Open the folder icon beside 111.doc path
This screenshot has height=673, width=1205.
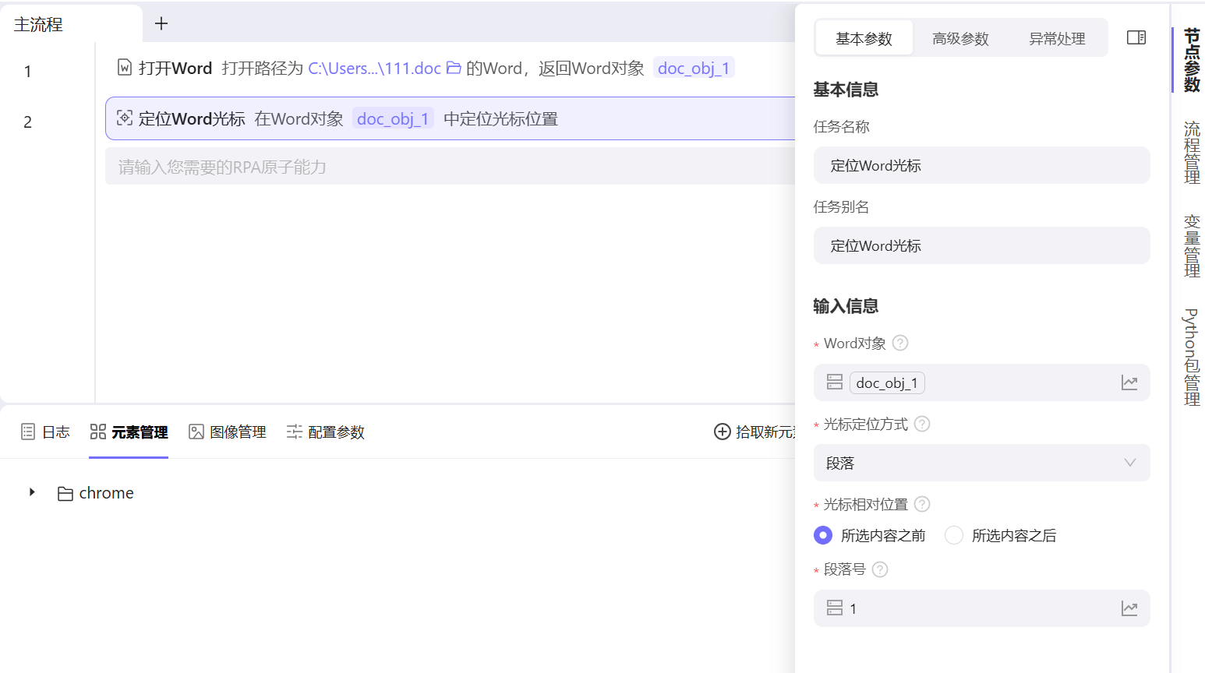point(454,68)
